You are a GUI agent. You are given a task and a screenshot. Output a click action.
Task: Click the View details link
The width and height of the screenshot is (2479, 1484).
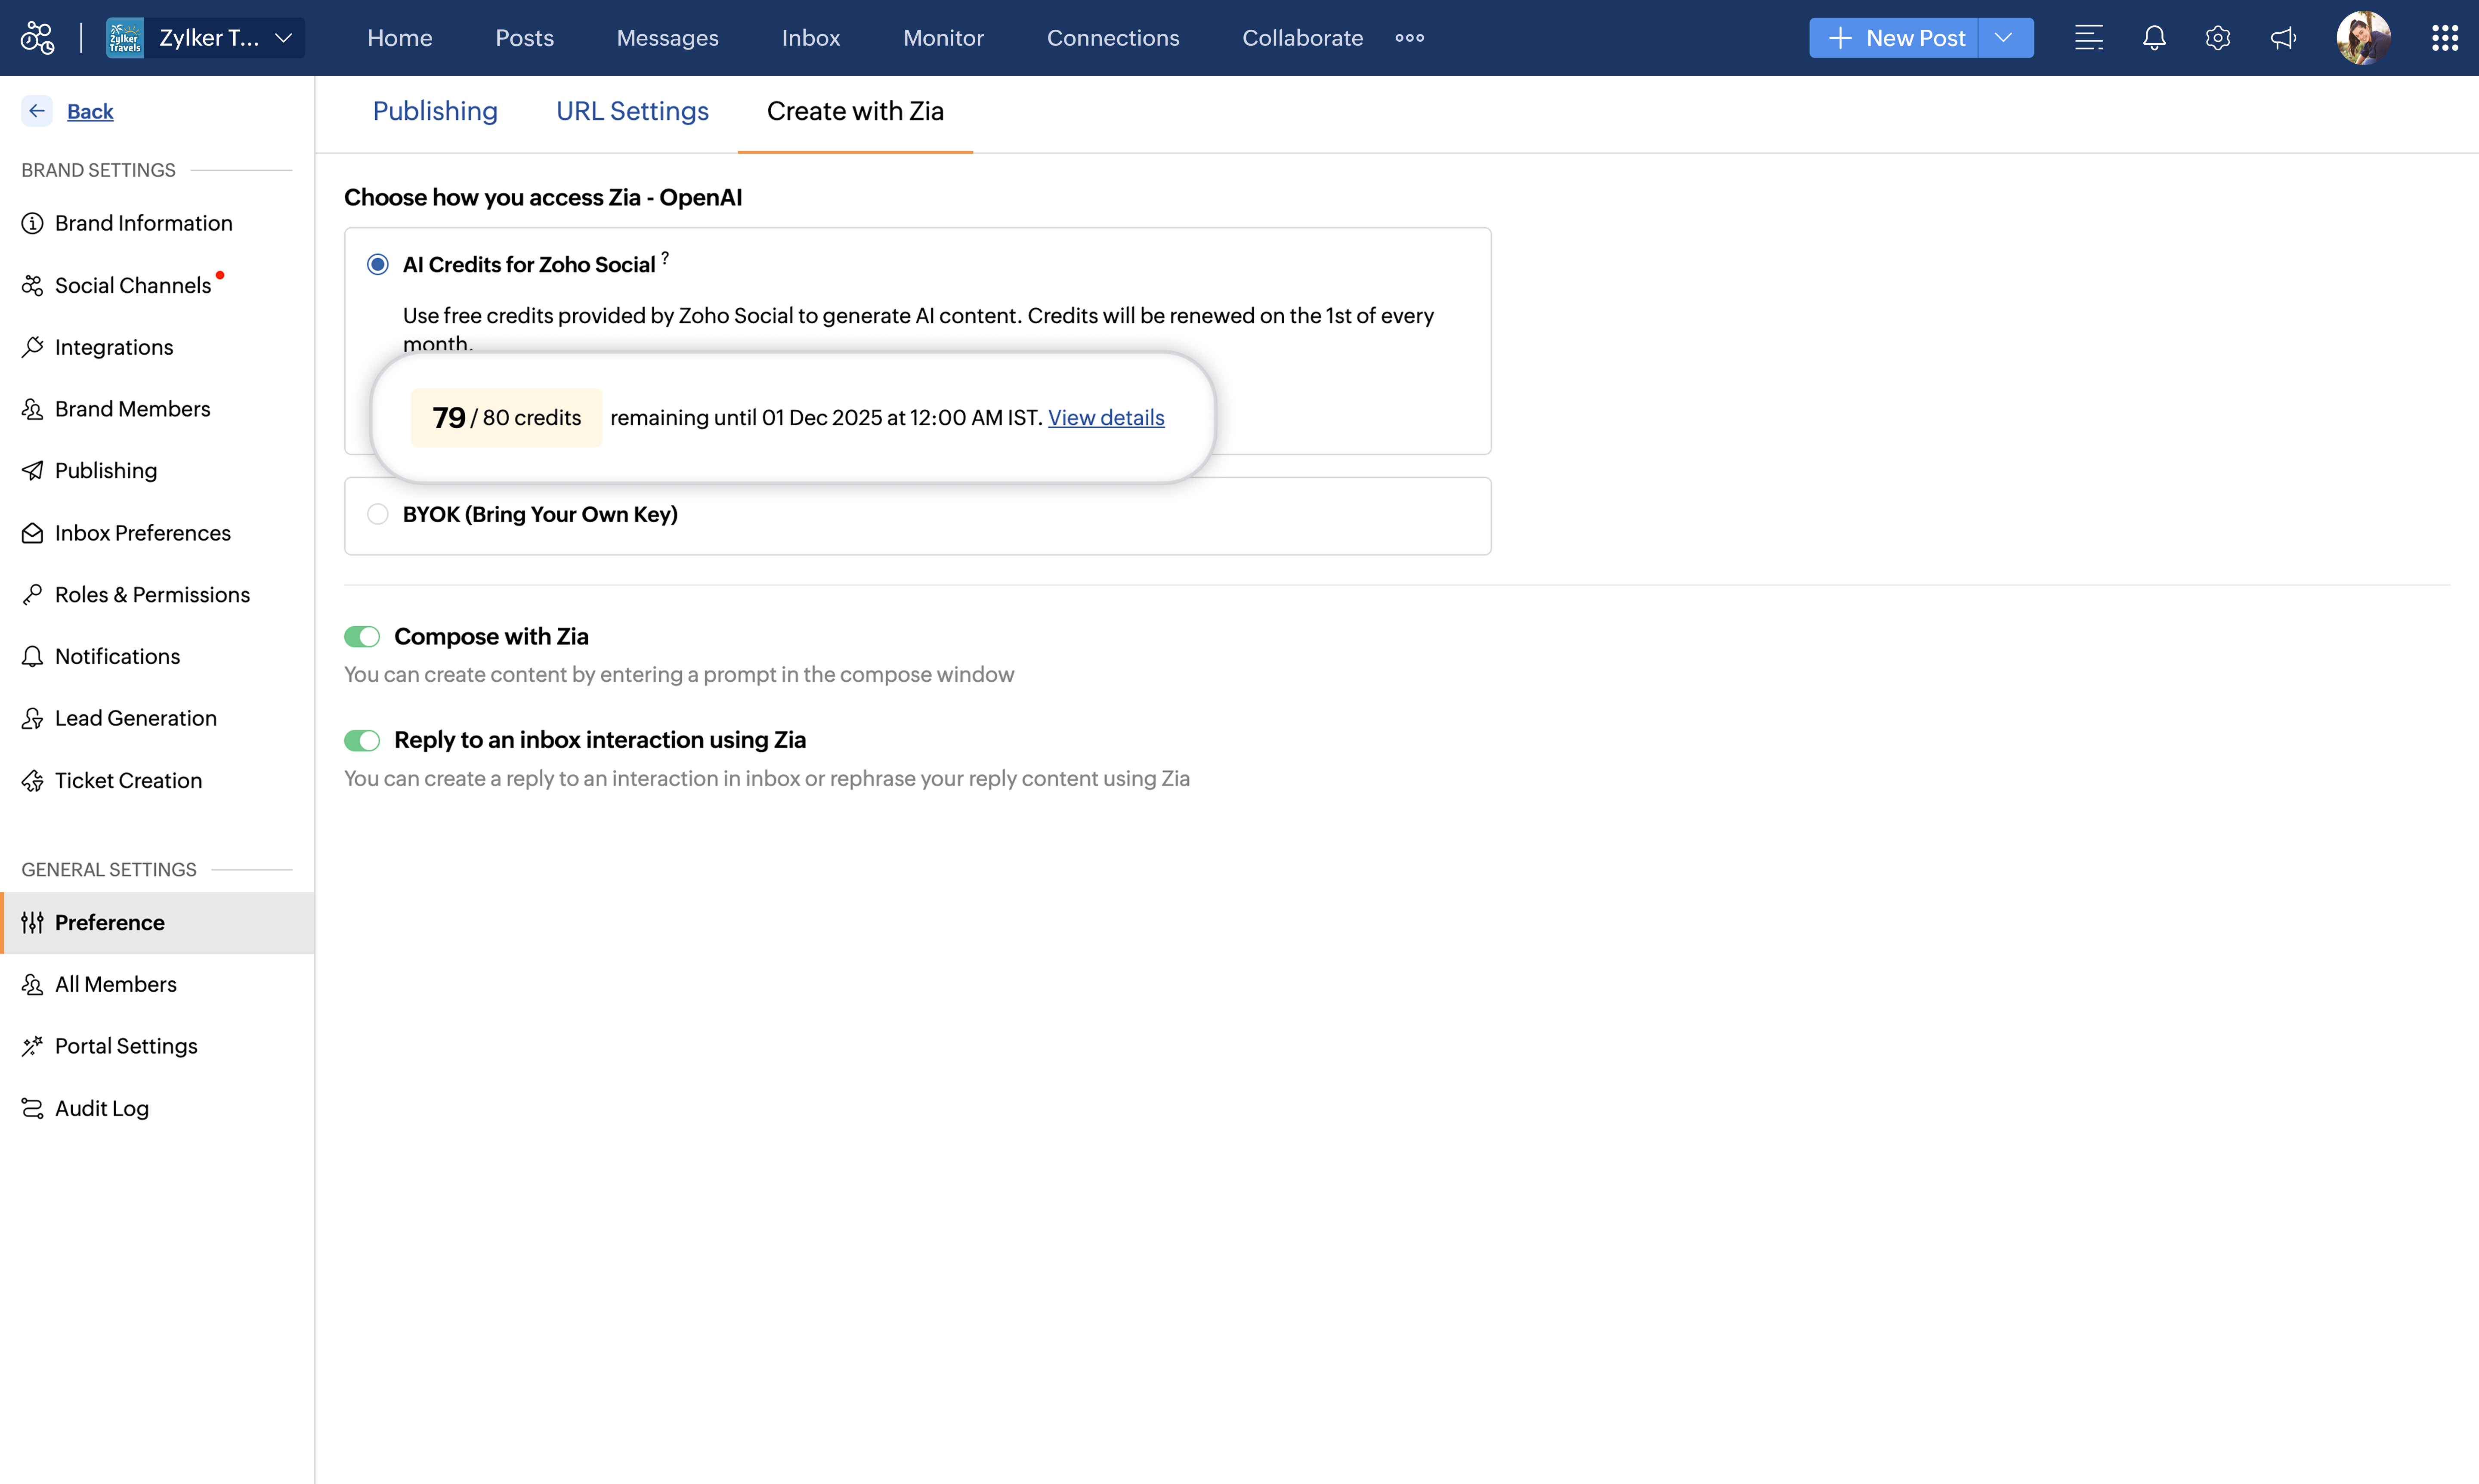1106,418
